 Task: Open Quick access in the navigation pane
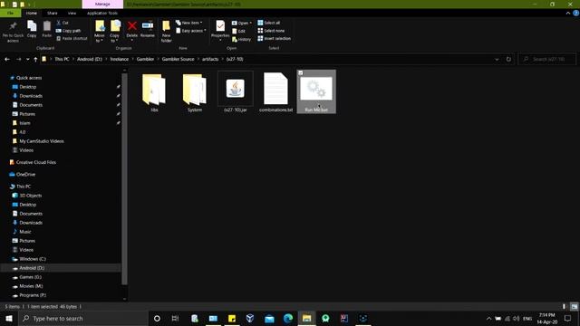click(x=29, y=78)
